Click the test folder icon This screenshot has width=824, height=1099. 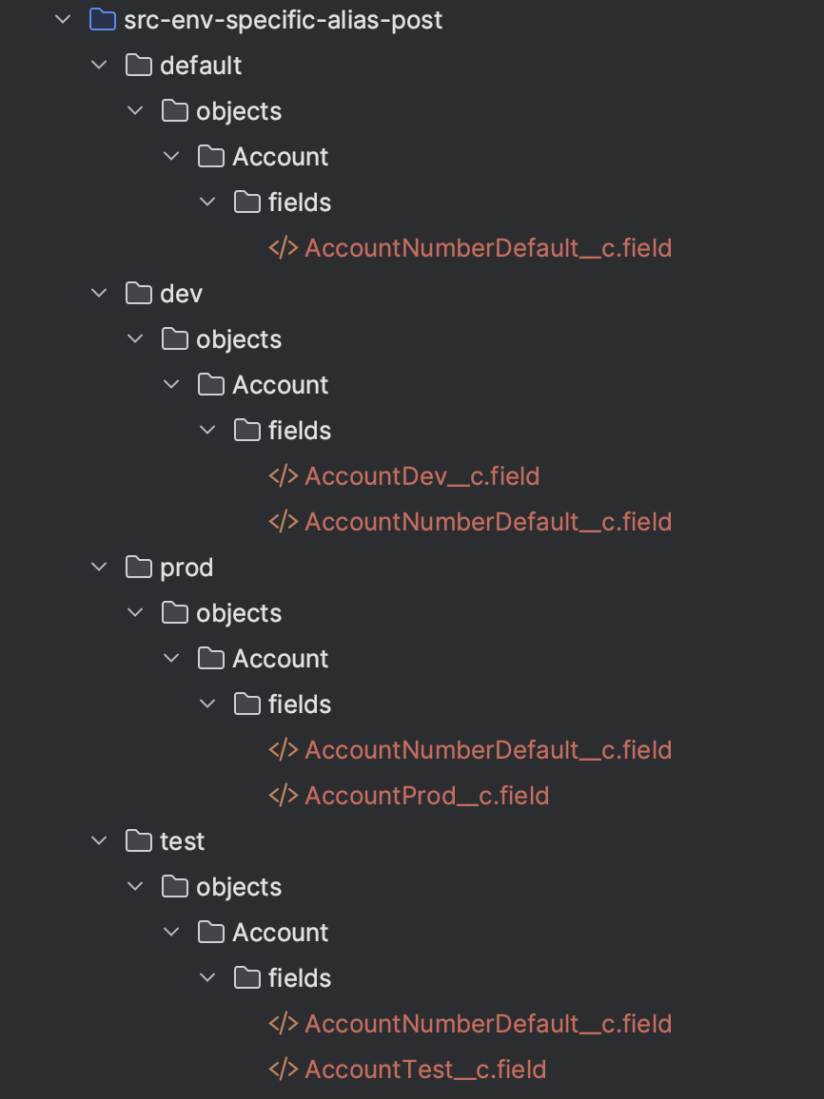tap(139, 841)
